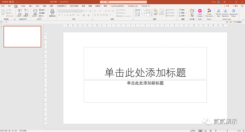Select slide 1 thumbnail

pos(22,37)
